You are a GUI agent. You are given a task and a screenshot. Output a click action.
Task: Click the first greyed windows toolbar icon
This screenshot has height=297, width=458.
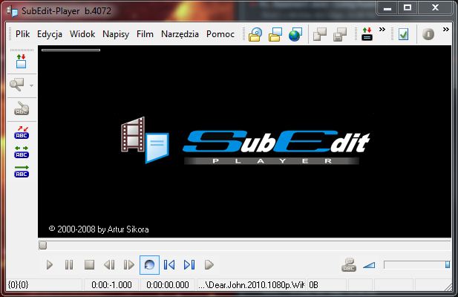[x=320, y=34]
